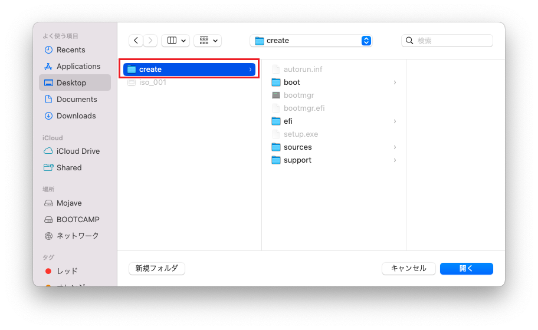Click the 新規フォルダ button

[157, 268]
